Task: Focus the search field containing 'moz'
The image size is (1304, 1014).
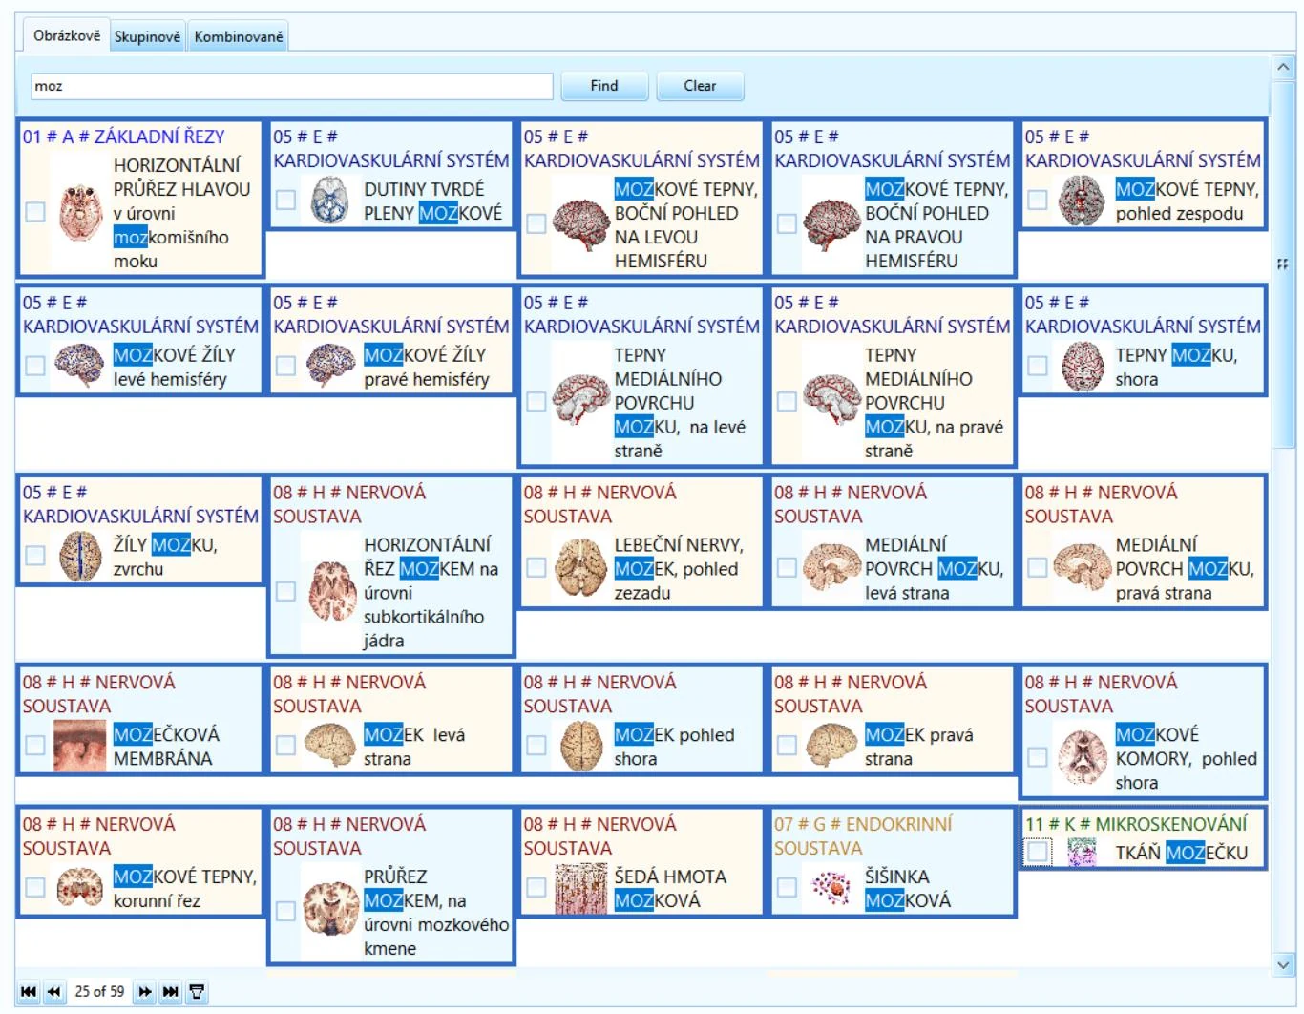Action: (x=292, y=86)
